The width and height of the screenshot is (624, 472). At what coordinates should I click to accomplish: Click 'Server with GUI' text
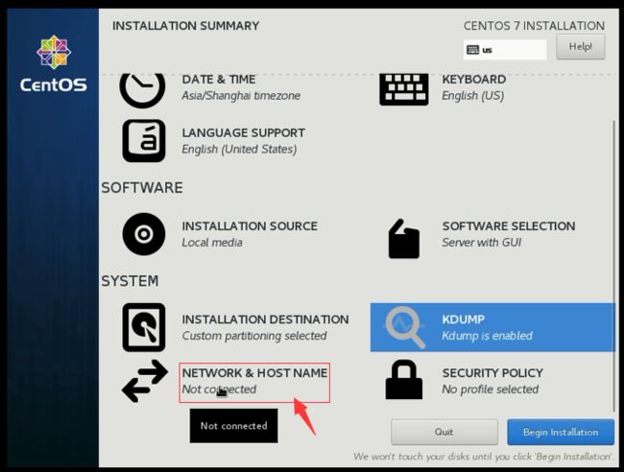[x=482, y=243]
